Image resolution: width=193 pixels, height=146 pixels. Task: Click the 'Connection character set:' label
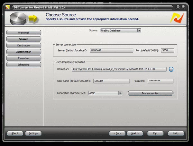click(71, 93)
